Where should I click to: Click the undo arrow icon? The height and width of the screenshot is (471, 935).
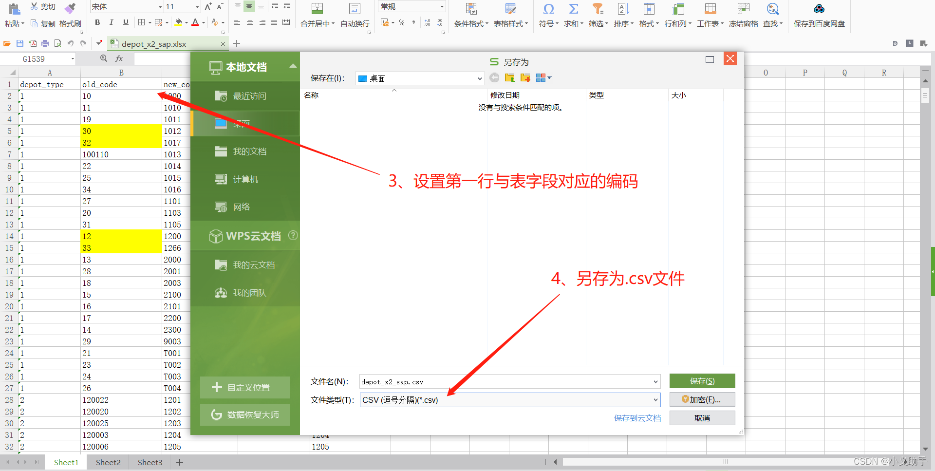[70, 43]
